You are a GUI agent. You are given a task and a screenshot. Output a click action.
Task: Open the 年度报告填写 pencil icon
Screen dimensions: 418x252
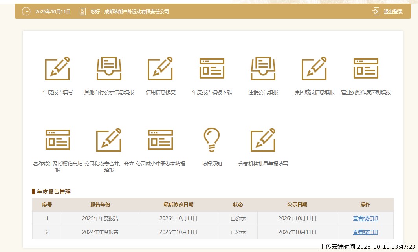pos(58,68)
